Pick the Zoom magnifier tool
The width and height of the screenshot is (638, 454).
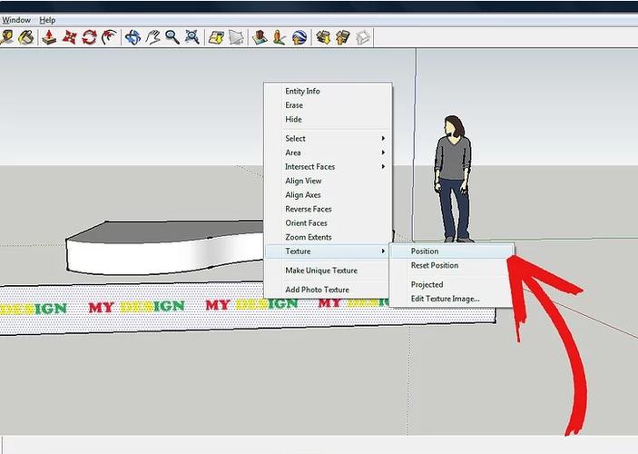pyautogui.click(x=172, y=37)
